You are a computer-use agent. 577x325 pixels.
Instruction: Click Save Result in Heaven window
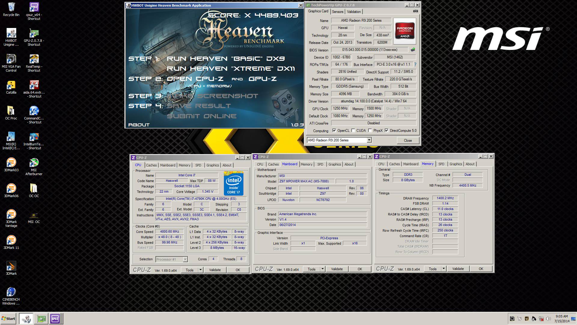click(x=199, y=106)
